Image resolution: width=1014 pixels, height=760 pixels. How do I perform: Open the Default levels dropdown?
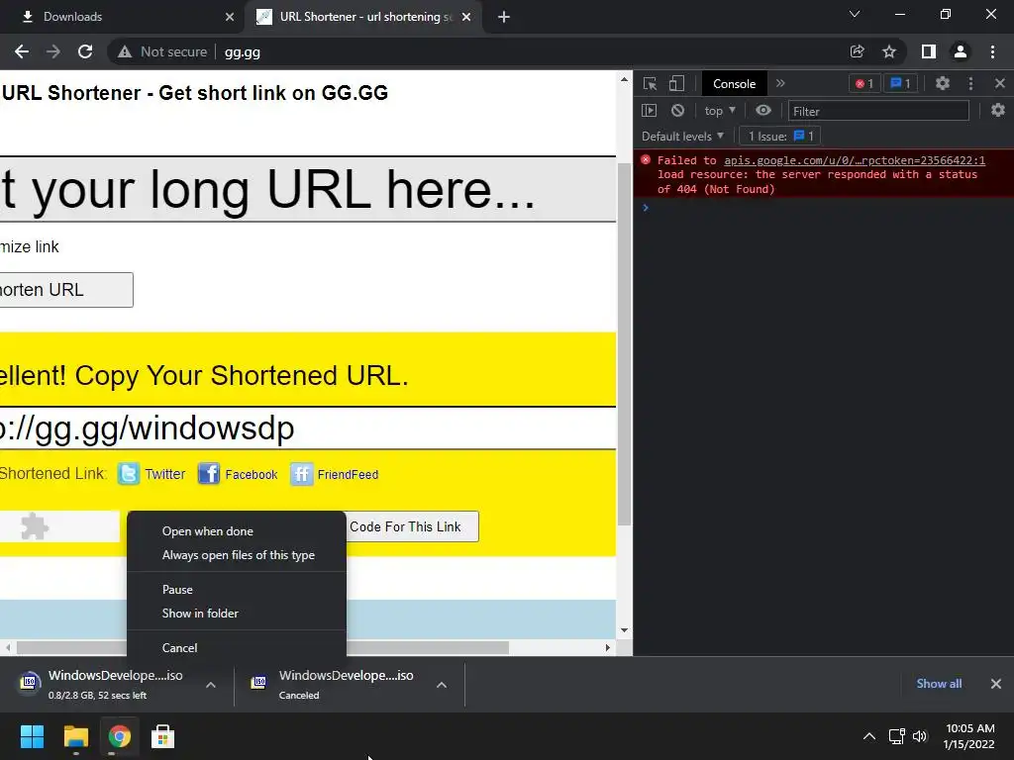coord(683,137)
